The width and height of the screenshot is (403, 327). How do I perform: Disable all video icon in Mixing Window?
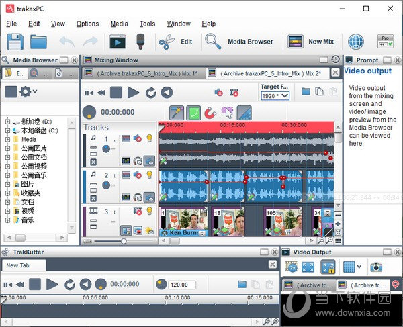point(234,92)
